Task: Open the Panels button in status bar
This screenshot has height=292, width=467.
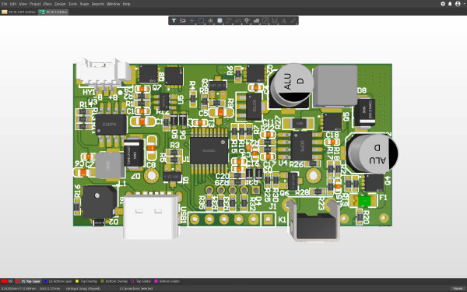Action: (x=458, y=288)
